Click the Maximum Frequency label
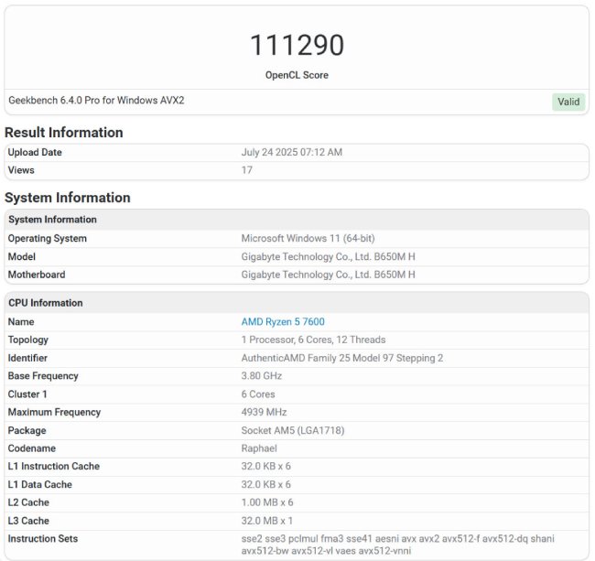 click(x=54, y=412)
